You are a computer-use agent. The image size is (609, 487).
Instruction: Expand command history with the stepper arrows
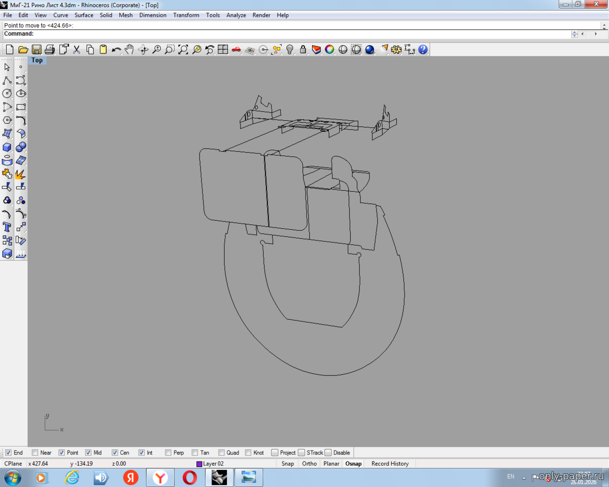pyautogui.click(x=574, y=34)
